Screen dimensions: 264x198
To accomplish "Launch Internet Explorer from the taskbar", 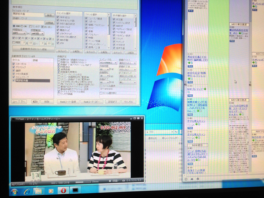I will 27,191.
